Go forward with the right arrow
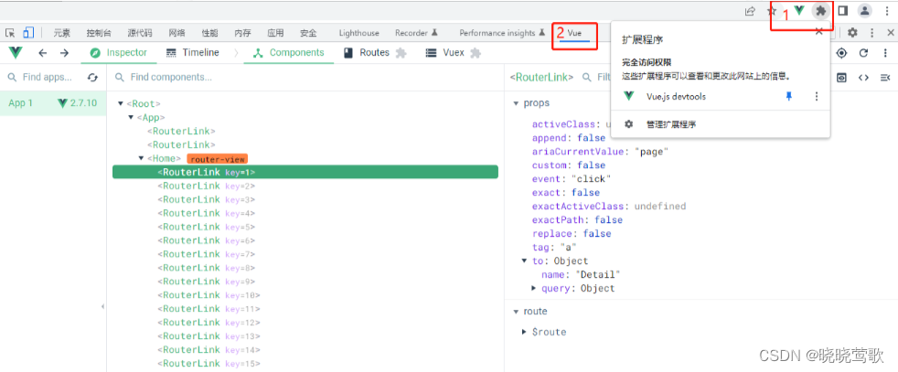 (x=64, y=53)
